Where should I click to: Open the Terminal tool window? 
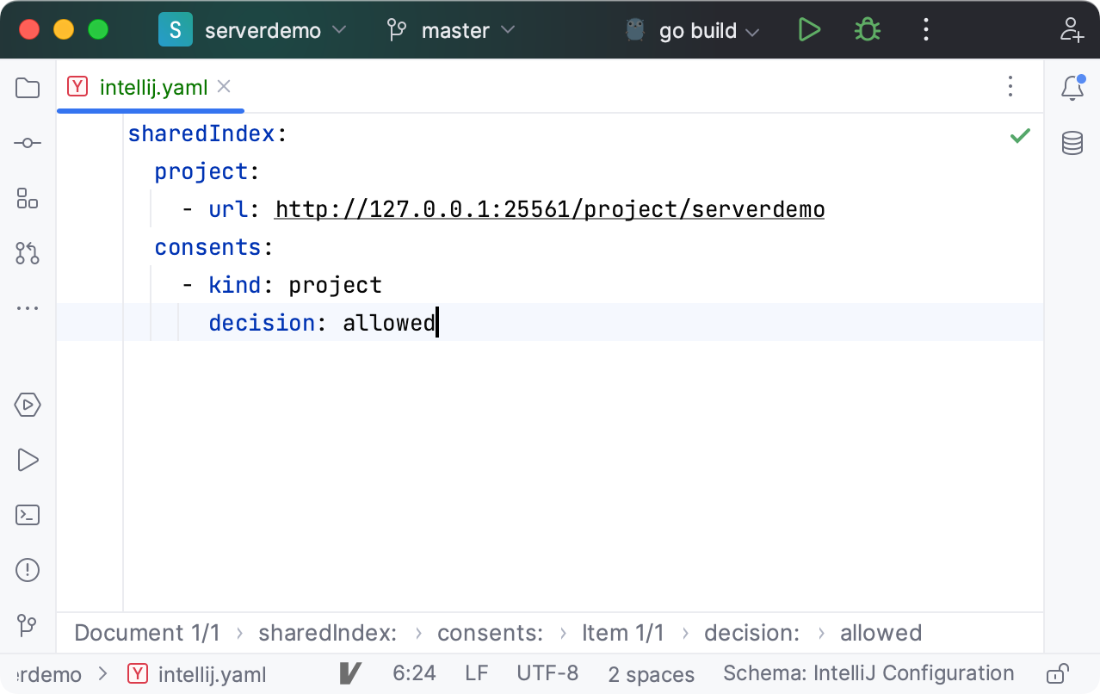click(x=27, y=514)
